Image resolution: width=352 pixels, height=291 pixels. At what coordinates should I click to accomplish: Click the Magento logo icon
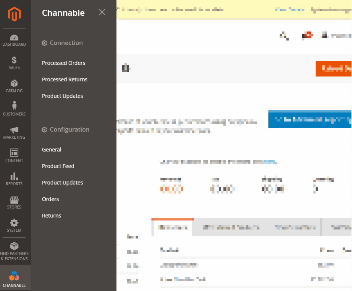pyautogui.click(x=14, y=14)
